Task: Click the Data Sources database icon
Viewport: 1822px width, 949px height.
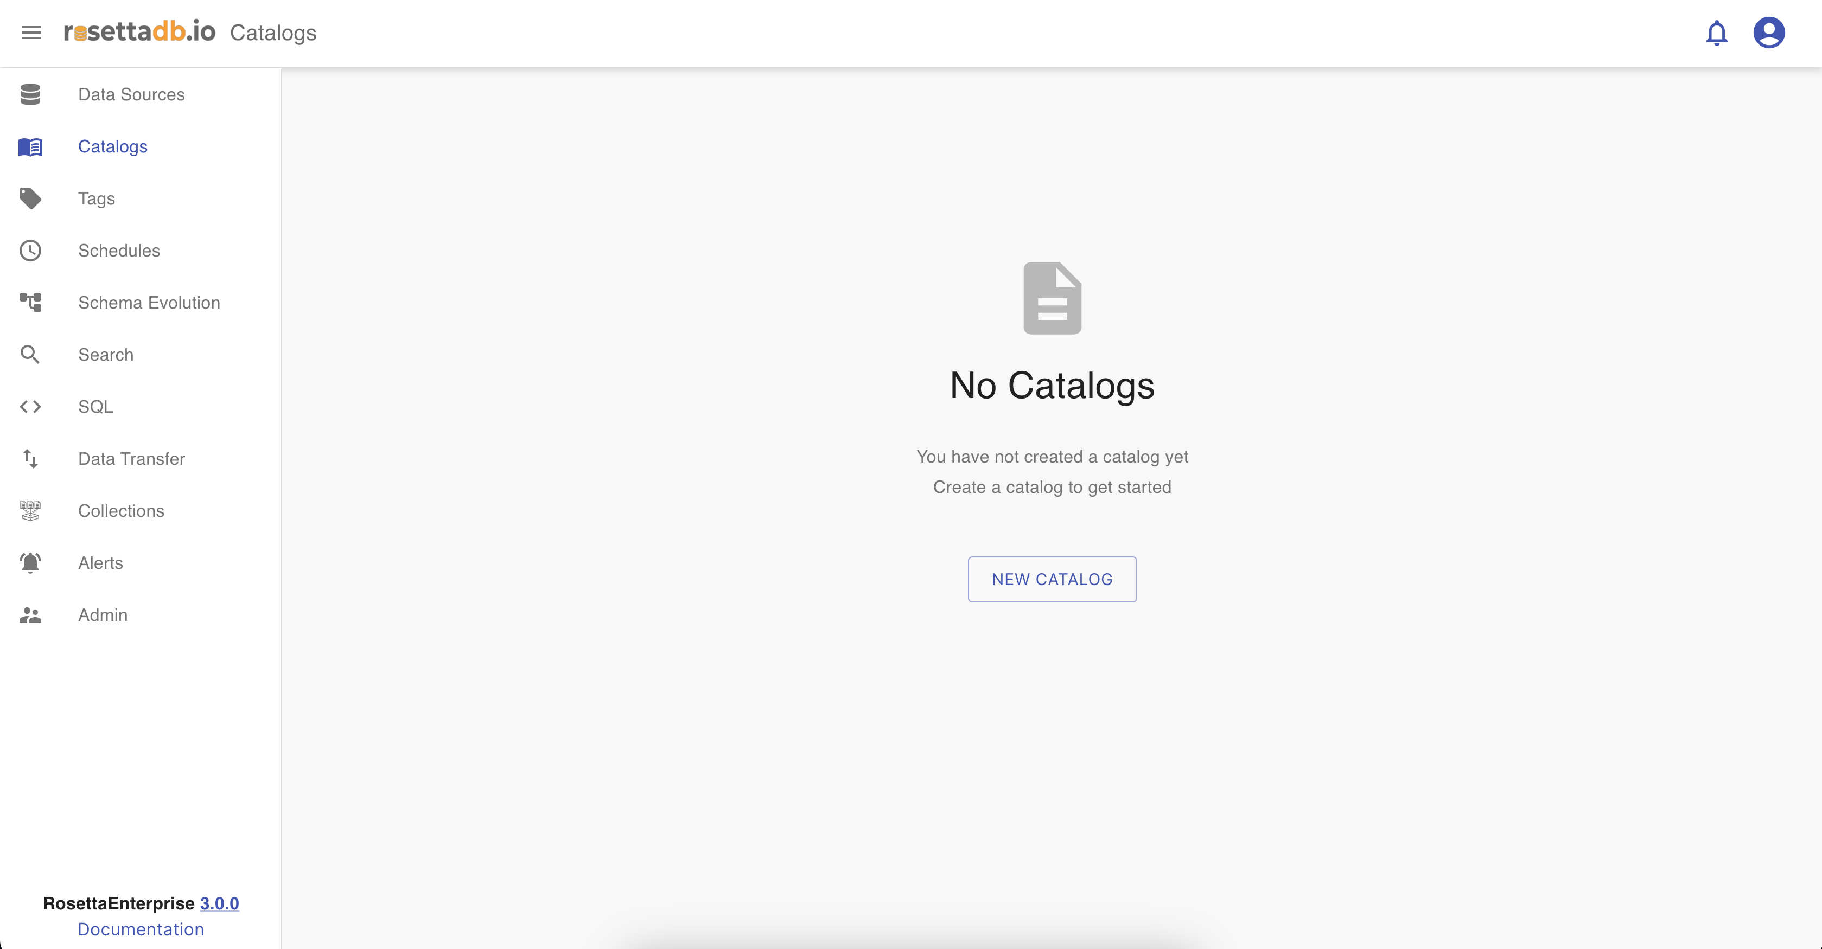Action: point(30,94)
